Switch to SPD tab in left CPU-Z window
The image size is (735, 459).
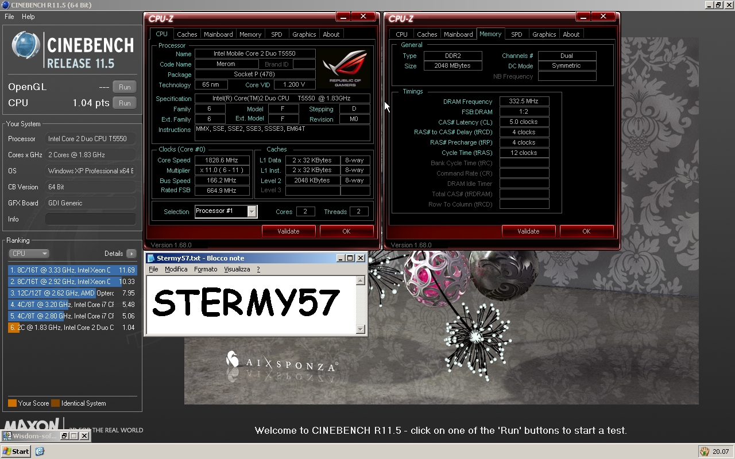click(277, 34)
